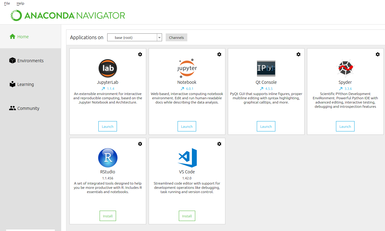385x231 pixels.
Task: Click the JupyterLab version 1.1.4 text
Action: click(x=111, y=89)
